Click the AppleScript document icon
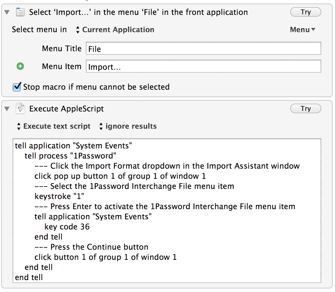The height and width of the screenshot is (292, 335). (x=20, y=109)
